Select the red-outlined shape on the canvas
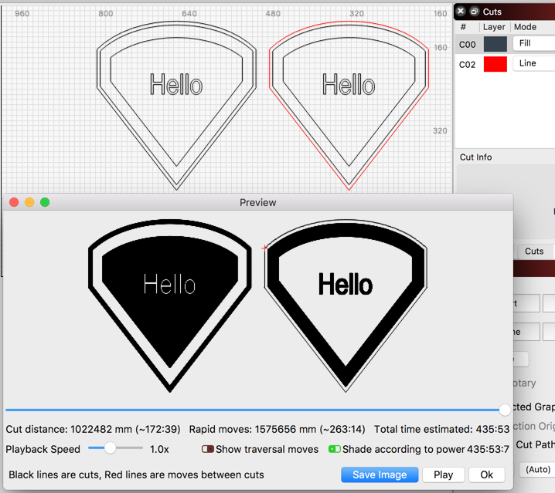 349,106
